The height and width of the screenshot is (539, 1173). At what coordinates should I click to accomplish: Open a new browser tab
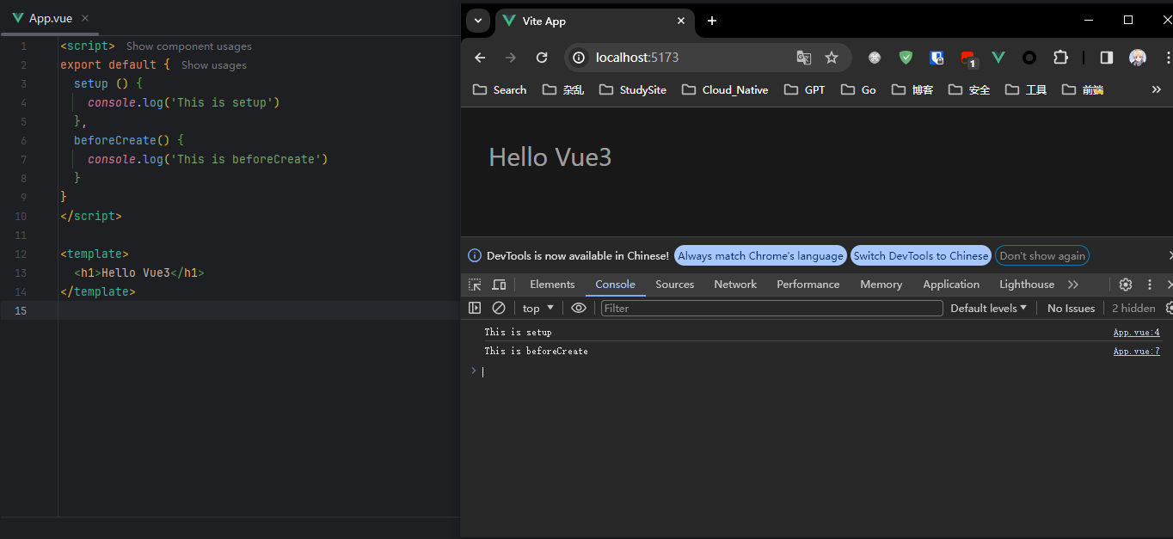tap(712, 21)
